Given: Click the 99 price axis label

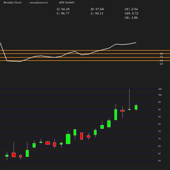Looking at the screenshot, I should click(x=159, y=102).
